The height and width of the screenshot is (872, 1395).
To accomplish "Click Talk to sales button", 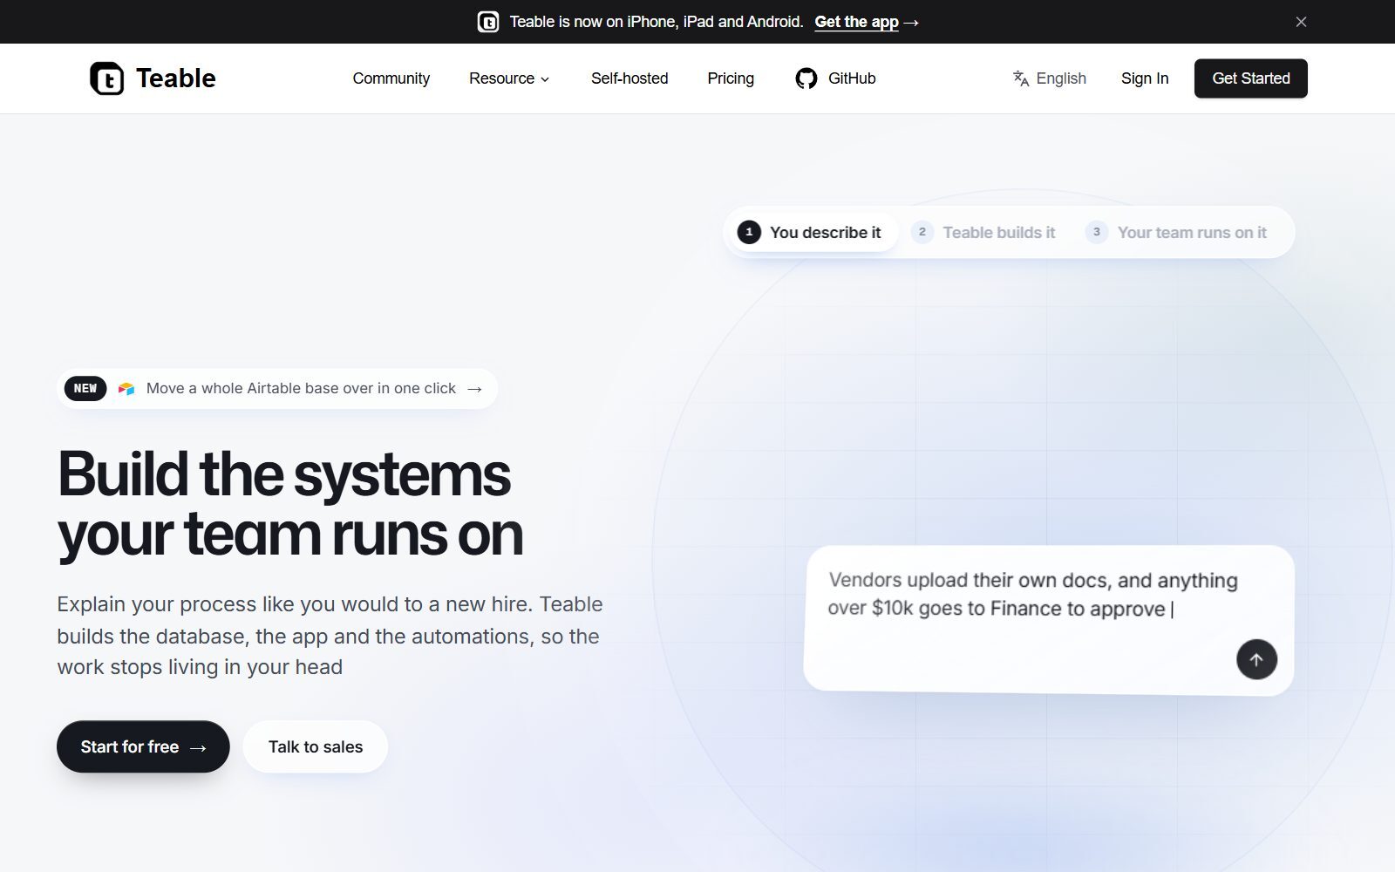I will pyautogui.click(x=316, y=746).
